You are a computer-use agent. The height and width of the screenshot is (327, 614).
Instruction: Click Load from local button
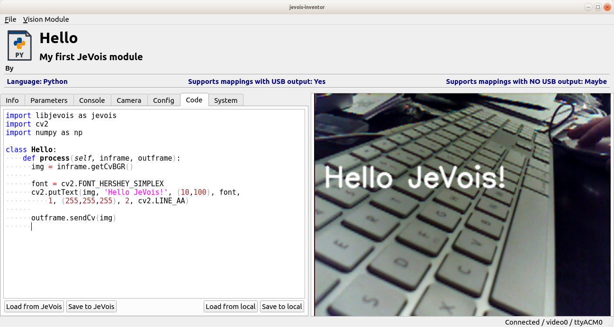[x=231, y=307]
